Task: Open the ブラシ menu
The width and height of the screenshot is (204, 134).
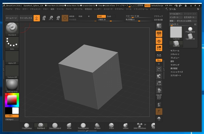Action: 17,9
